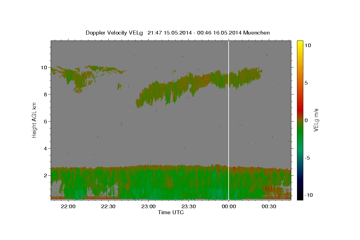The image size is (360, 240).
Task: Click the colorbar value 5 label
Action: [306, 83]
